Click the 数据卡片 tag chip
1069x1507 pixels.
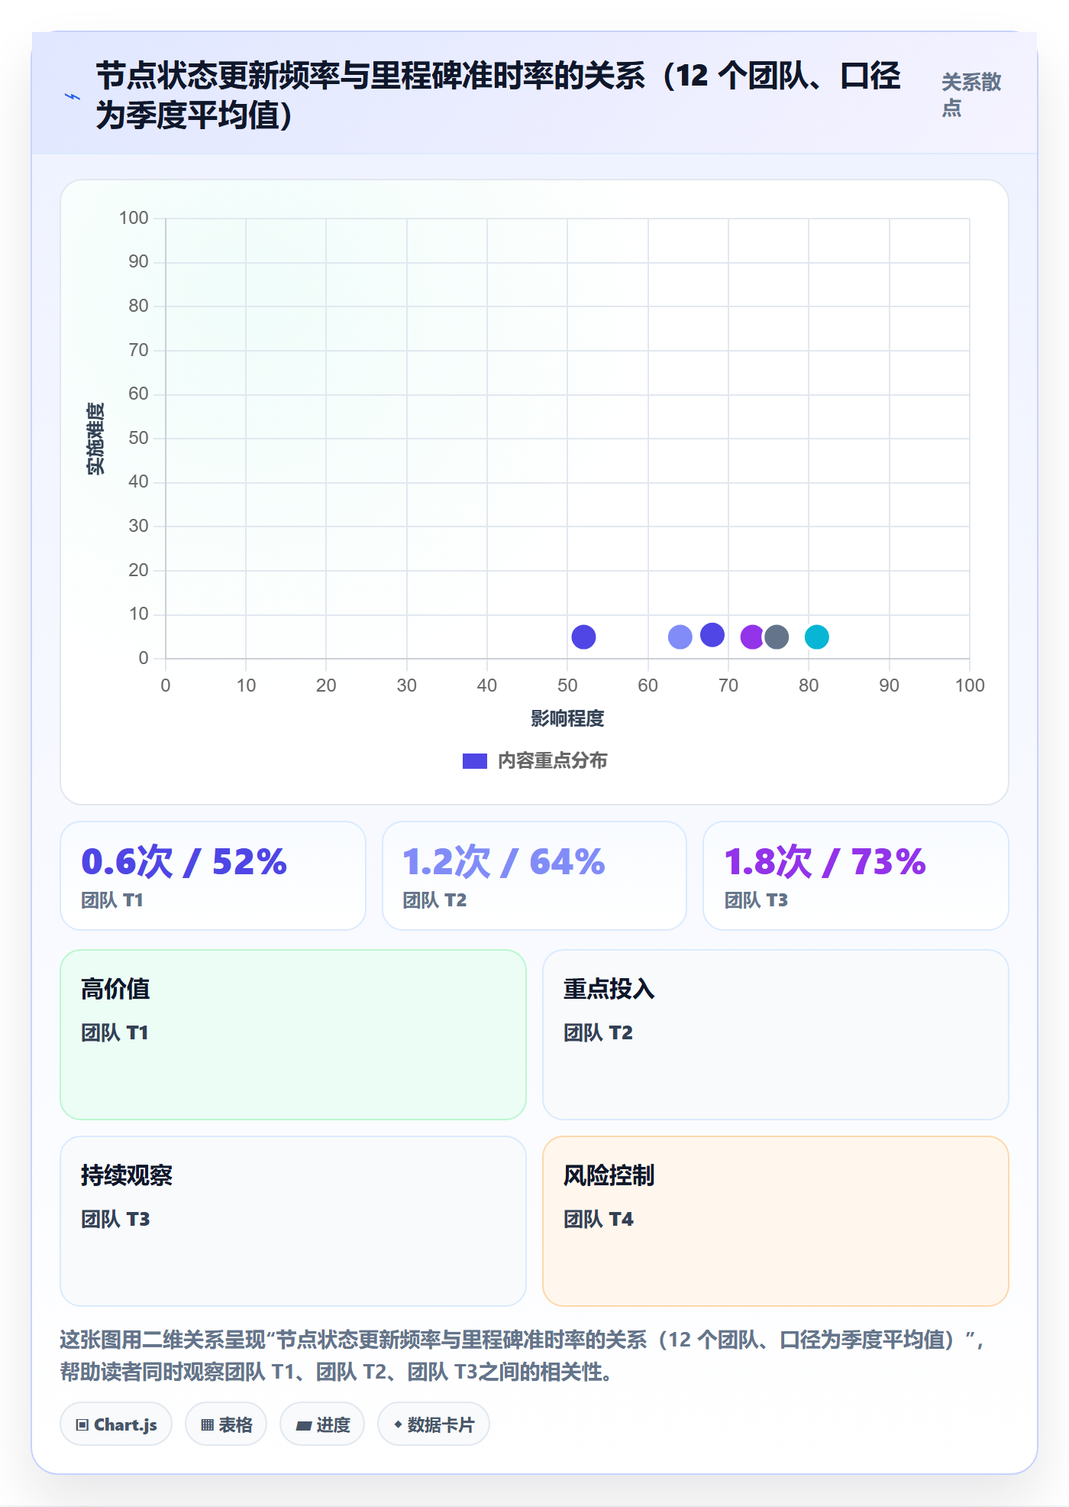pyautogui.click(x=434, y=1424)
